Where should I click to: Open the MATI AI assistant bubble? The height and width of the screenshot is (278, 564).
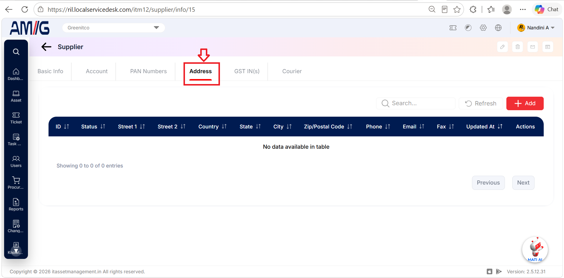[x=535, y=250]
